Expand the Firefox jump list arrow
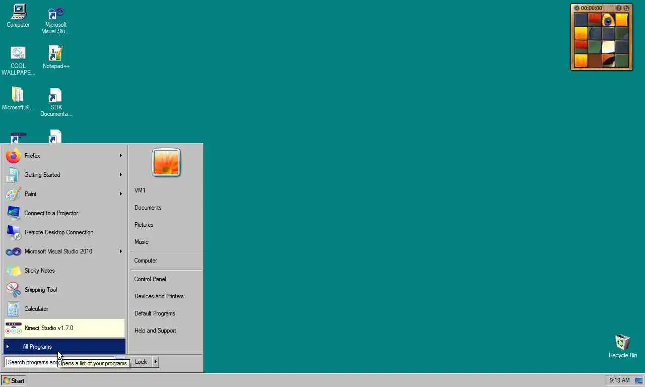645x387 pixels. pyautogui.click(x=120, y=156)
